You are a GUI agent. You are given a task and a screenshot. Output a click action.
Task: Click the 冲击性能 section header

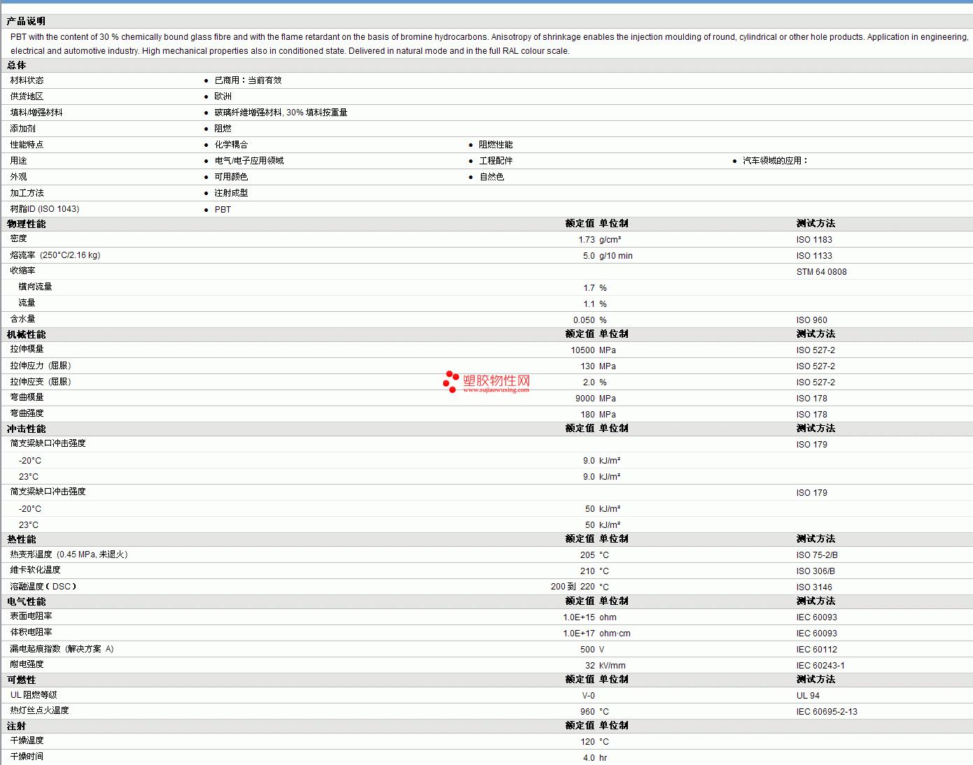click(26, 429)
